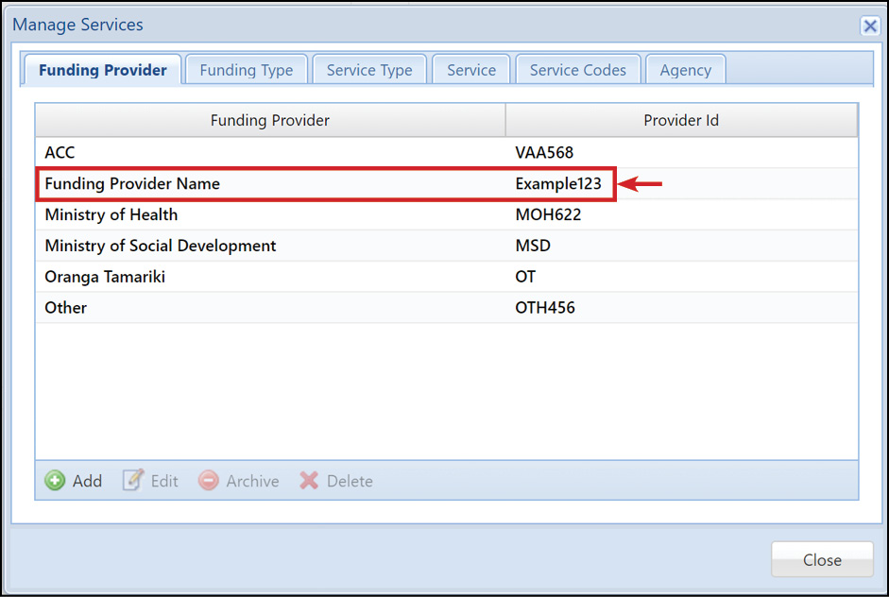The image size is (889, 597).
Task: Click the Edit pencil icon
Action: coord(133,480)
